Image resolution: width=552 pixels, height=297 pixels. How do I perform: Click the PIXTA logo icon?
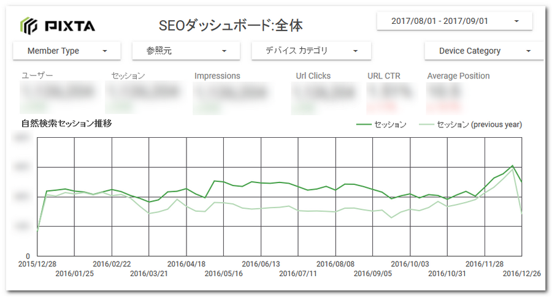tap(30, 26)
